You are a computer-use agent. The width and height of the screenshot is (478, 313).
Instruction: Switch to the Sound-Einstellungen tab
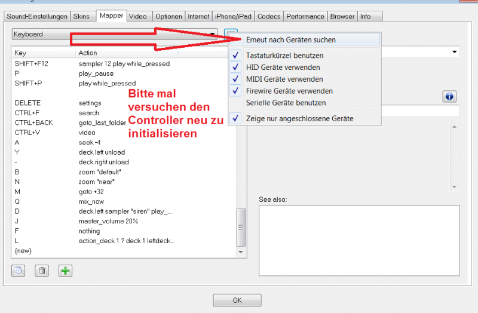click(37, 17)
